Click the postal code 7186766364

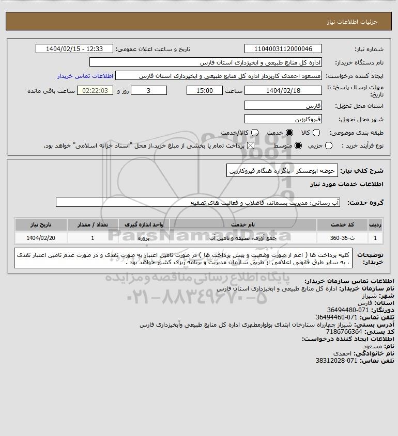pyautogui.click(x=344, y=331)
